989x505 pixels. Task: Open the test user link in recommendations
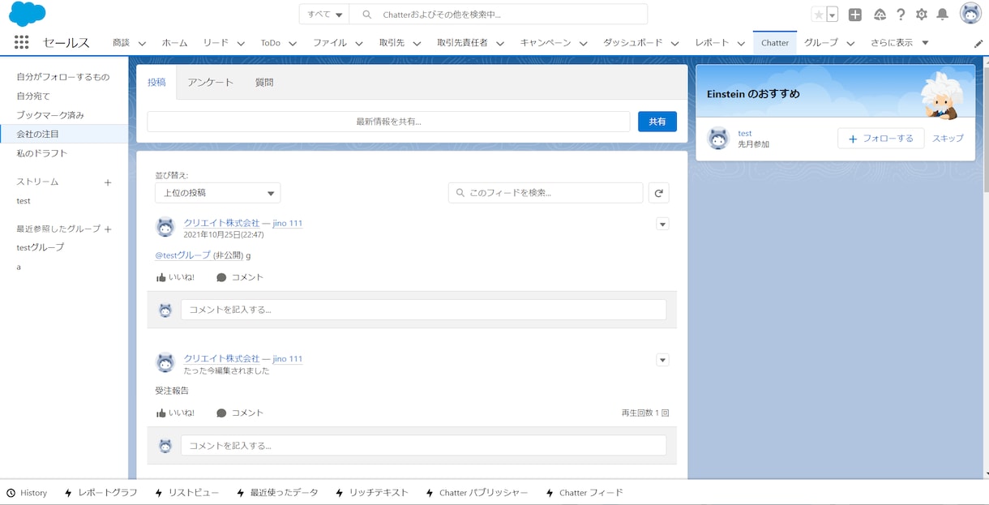click(745, 134)
